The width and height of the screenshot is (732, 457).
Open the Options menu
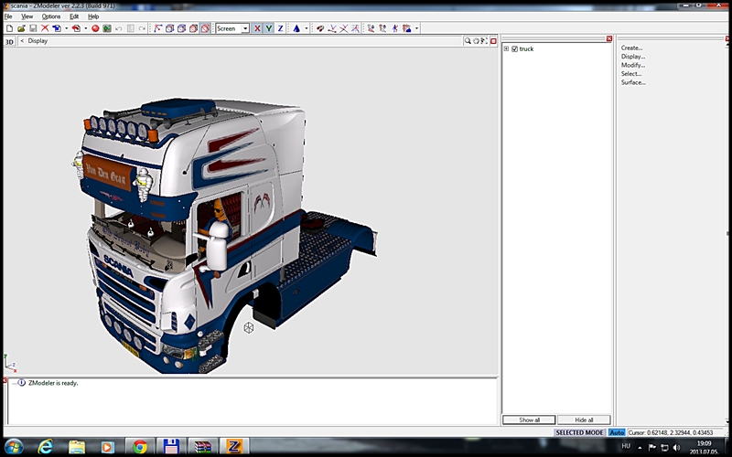51,16
